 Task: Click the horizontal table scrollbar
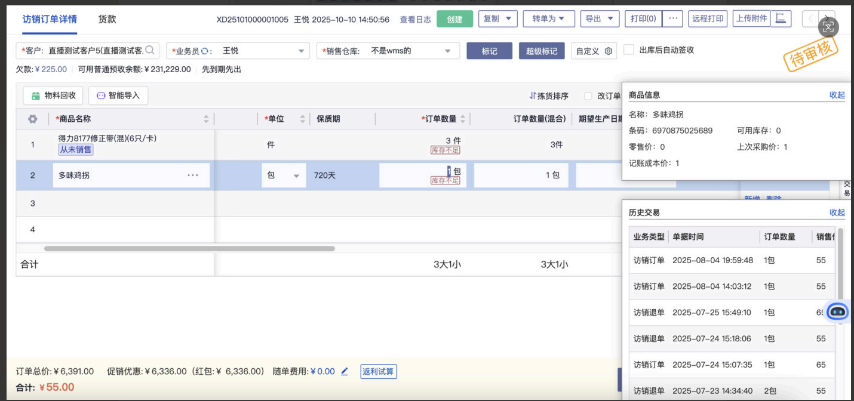click(x=189, y=249)
